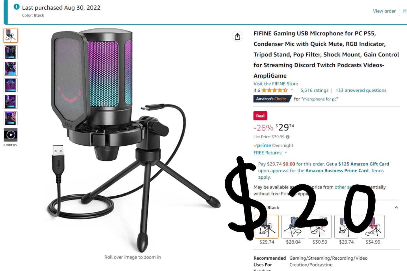Show the third product thumbnail image
The height and width of the screenshot is (271, 407).
coord(11,69)
